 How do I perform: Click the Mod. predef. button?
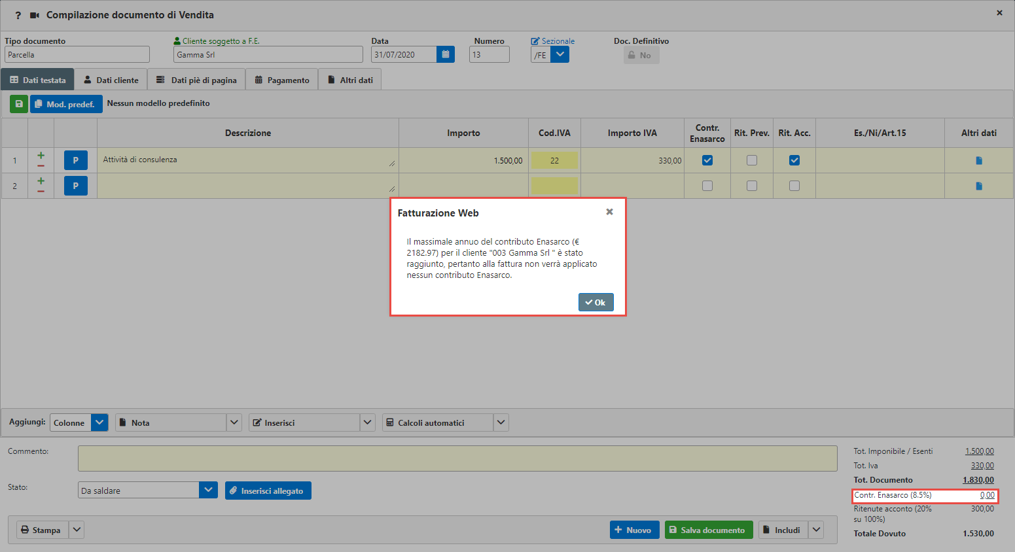coord(66,104)
